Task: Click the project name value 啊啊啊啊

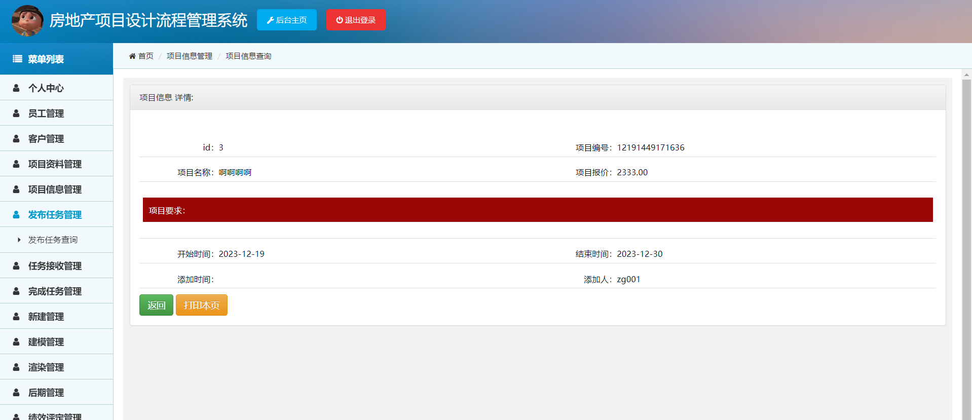Action: (x=235, y=172)
